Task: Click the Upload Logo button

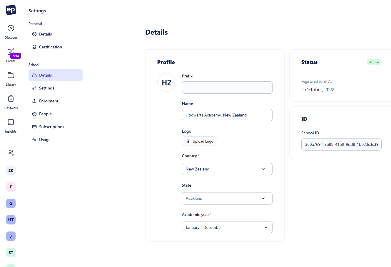Action: point(200,141)
